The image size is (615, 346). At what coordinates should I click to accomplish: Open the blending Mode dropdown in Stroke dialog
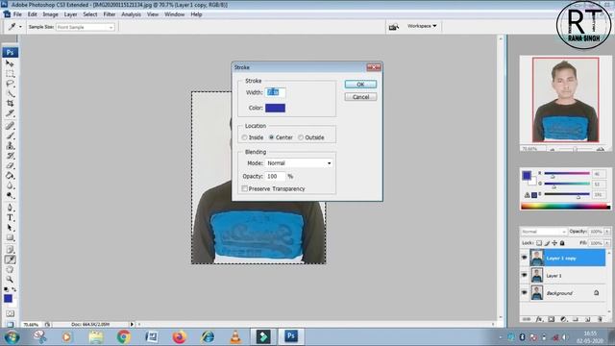coord(299,163)
